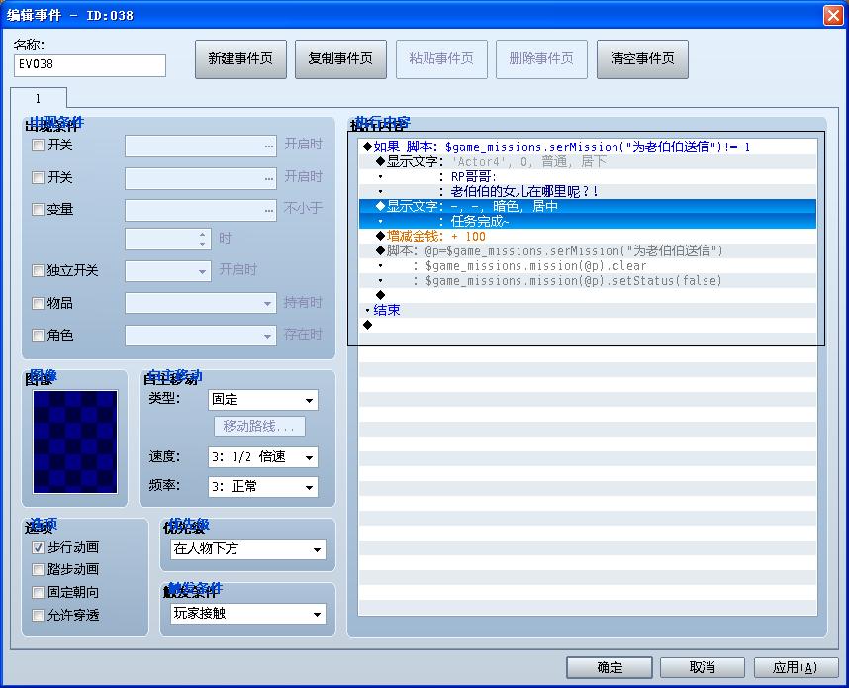Select the 显示文字 'Actor4' command line
The image size is (849, 688).
pyautogui.click(x=588, y=161)
